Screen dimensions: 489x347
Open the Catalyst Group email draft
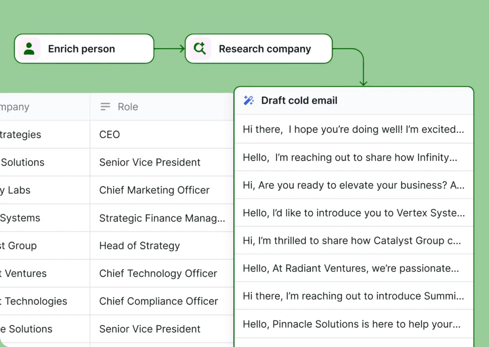tap(353, 241)
